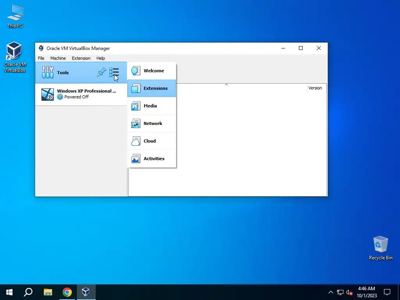Open the Machine menu

point(58,58)
